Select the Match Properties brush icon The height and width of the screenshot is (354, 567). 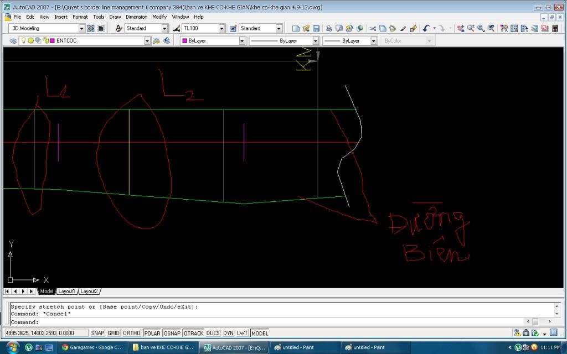point(403,28)
